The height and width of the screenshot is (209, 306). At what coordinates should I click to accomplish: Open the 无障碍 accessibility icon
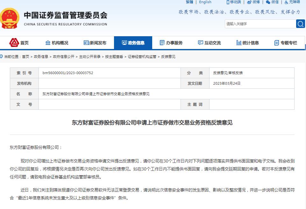click(286, 2)
